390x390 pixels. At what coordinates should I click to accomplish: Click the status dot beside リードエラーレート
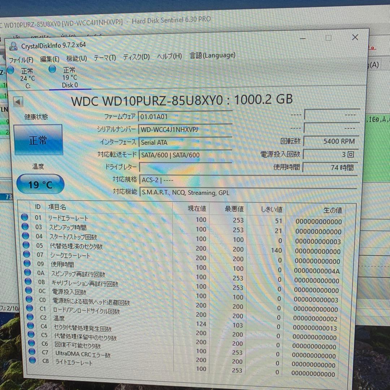pos(24,217)
